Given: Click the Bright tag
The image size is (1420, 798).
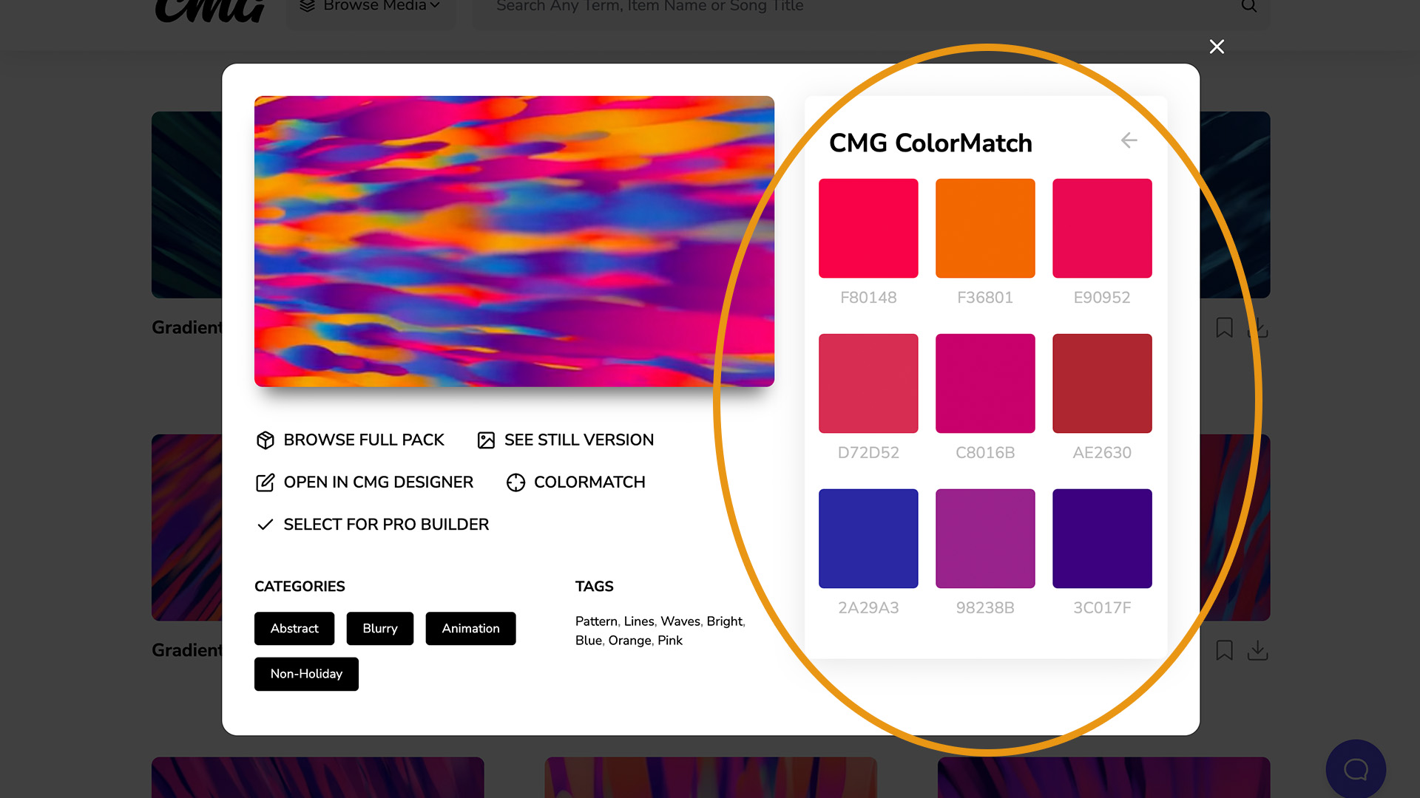Looking at the screenshot, I should tap(724, 621).
